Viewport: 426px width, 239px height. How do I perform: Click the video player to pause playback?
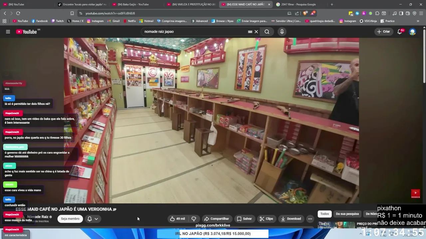[x=211, y=120]
